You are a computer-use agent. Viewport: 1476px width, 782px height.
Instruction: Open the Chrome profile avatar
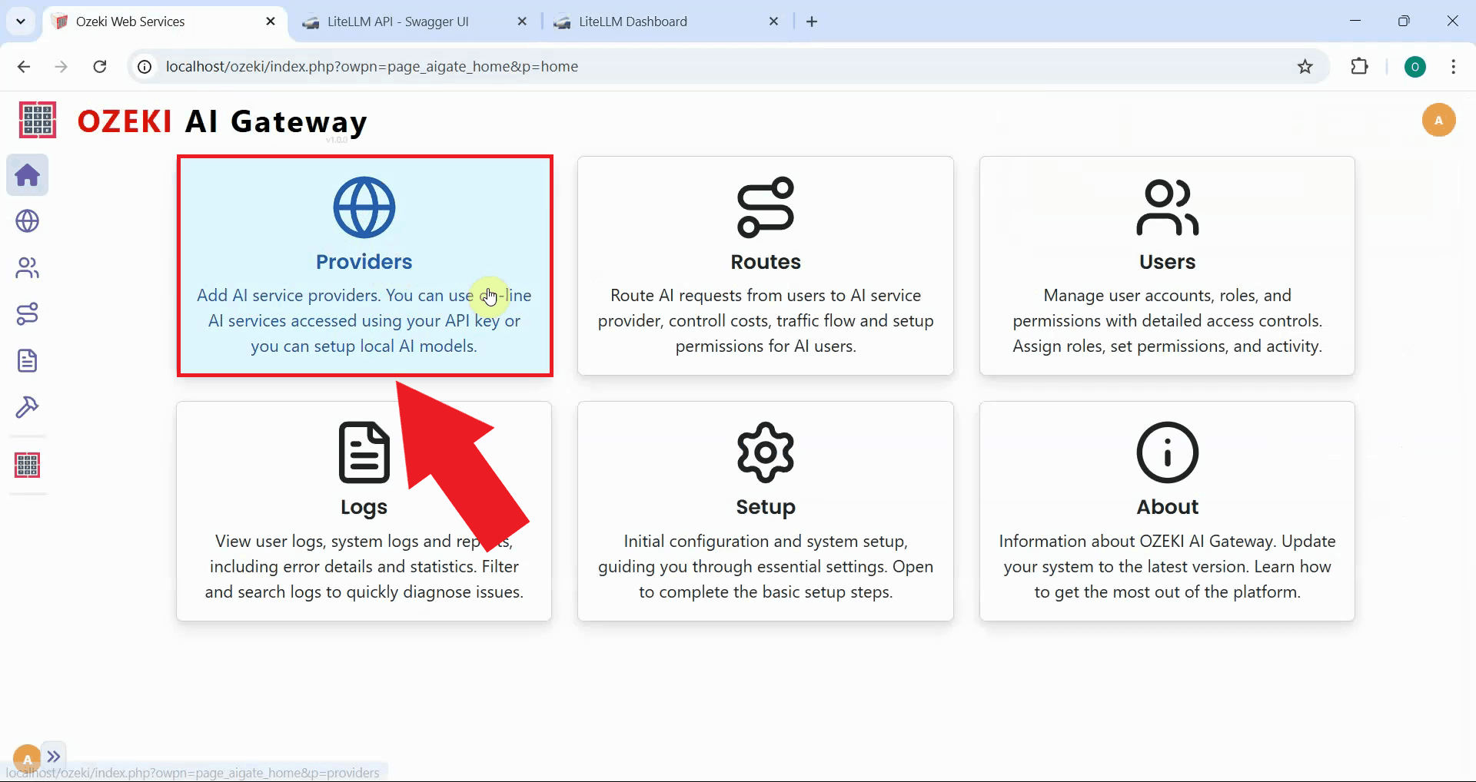point(1415,66)
